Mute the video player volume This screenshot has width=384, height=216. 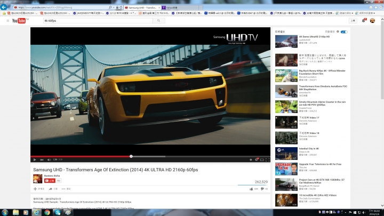(49, 159)
